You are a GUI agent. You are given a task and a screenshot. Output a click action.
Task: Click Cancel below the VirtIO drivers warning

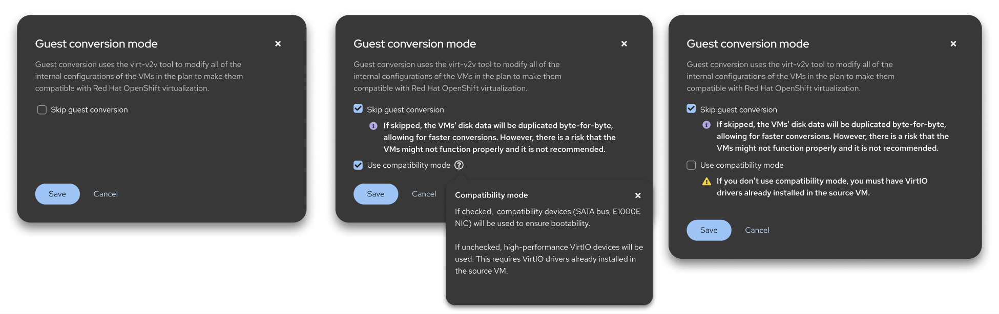pyautogui.click(x=757, y=230)
